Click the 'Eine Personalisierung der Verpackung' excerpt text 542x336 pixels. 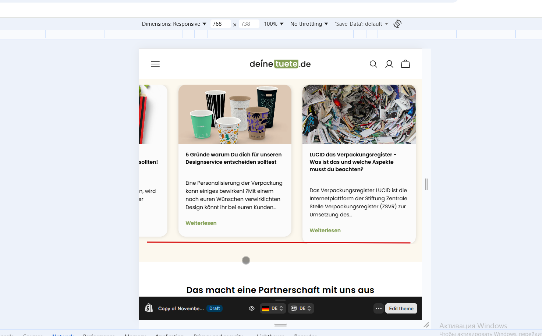tap(234, 195)
